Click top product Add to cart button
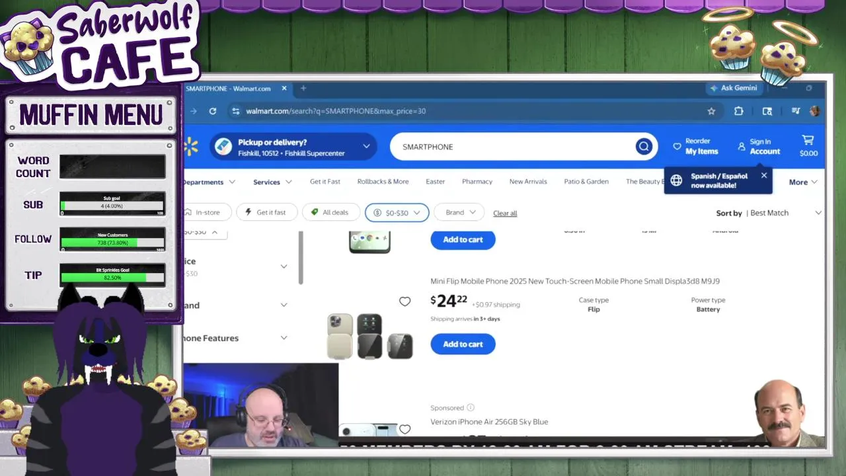The height and width of the screenshot is (476, 846). (x=463, y=239)
